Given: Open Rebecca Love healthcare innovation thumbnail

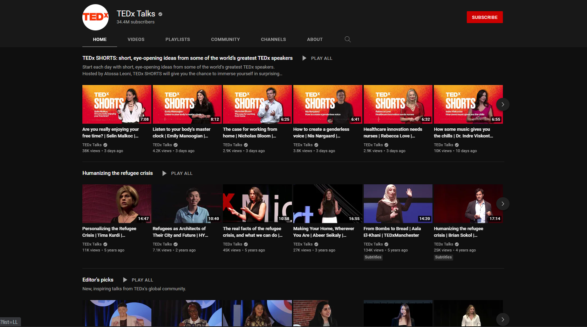Looking at the screenshot, I should (x=398, y=104).
